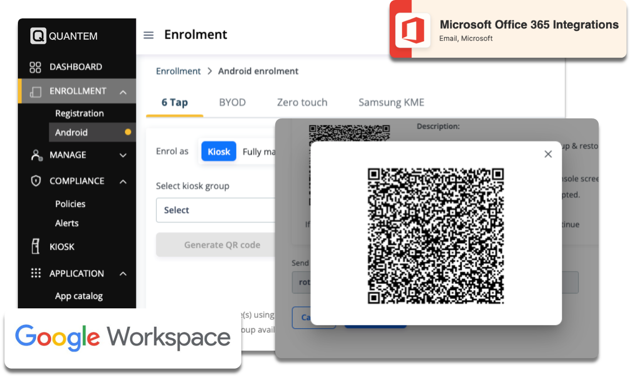Click the Microsoft Office 365 logo
This screenshot has width=631, height=377.
pos(413,30)
